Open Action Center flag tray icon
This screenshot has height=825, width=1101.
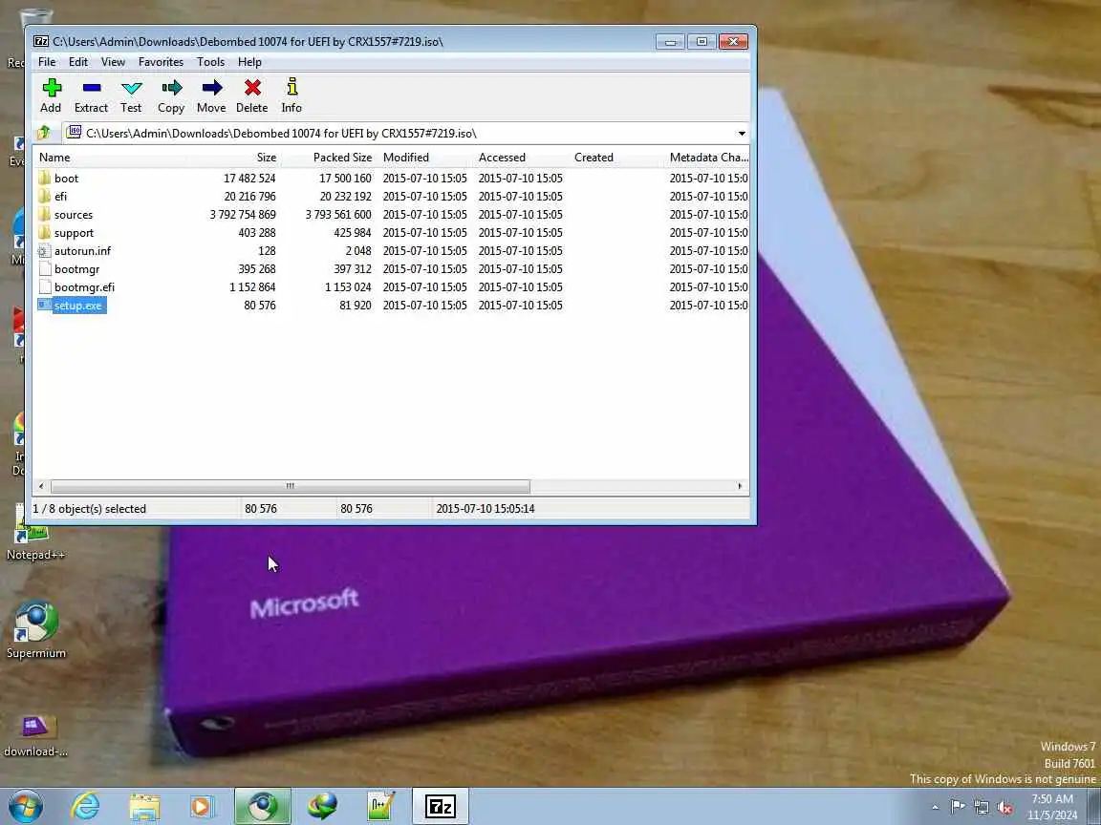(x=957, y=808)
